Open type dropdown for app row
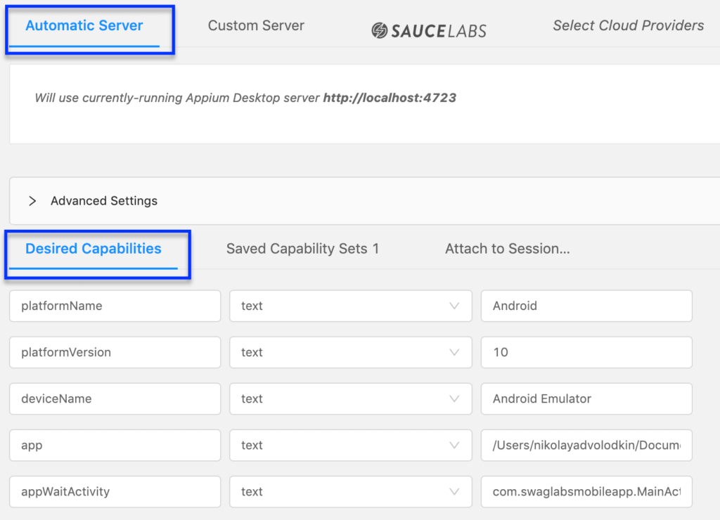720x520 pixels. 351,445
